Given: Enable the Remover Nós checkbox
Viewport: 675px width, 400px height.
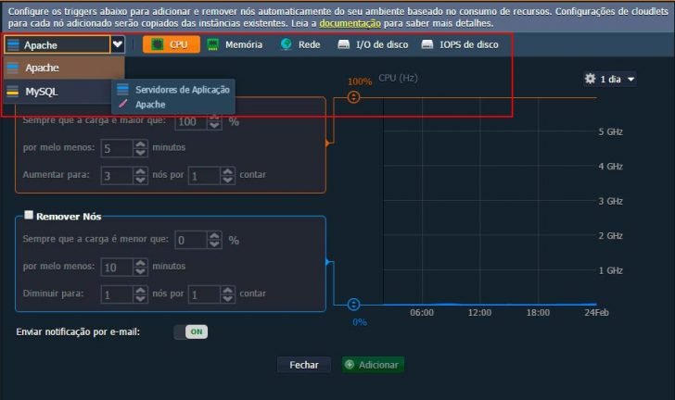Looking at the screenshot, I should (29, 215).
